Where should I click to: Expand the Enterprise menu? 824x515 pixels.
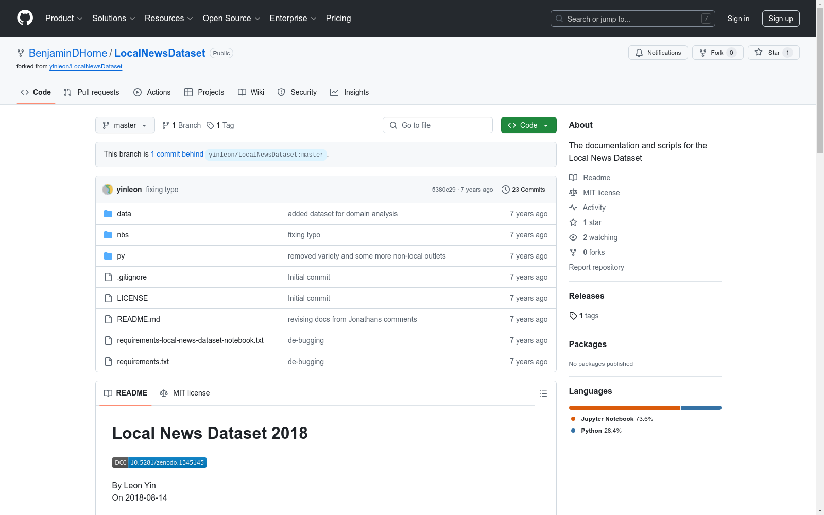tap(293, 19)
